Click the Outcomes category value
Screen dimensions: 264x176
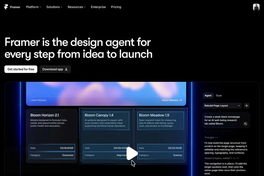pos(68,155)
